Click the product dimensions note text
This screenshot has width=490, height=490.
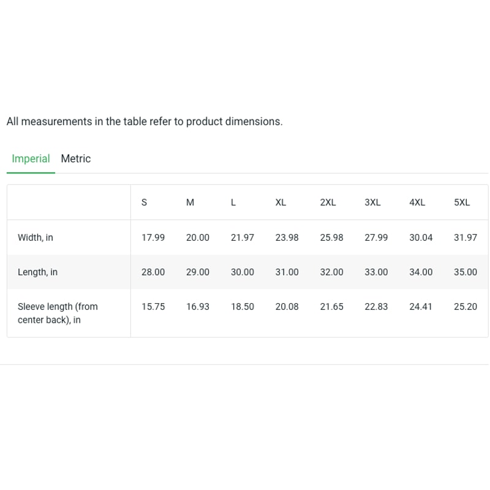145,121
